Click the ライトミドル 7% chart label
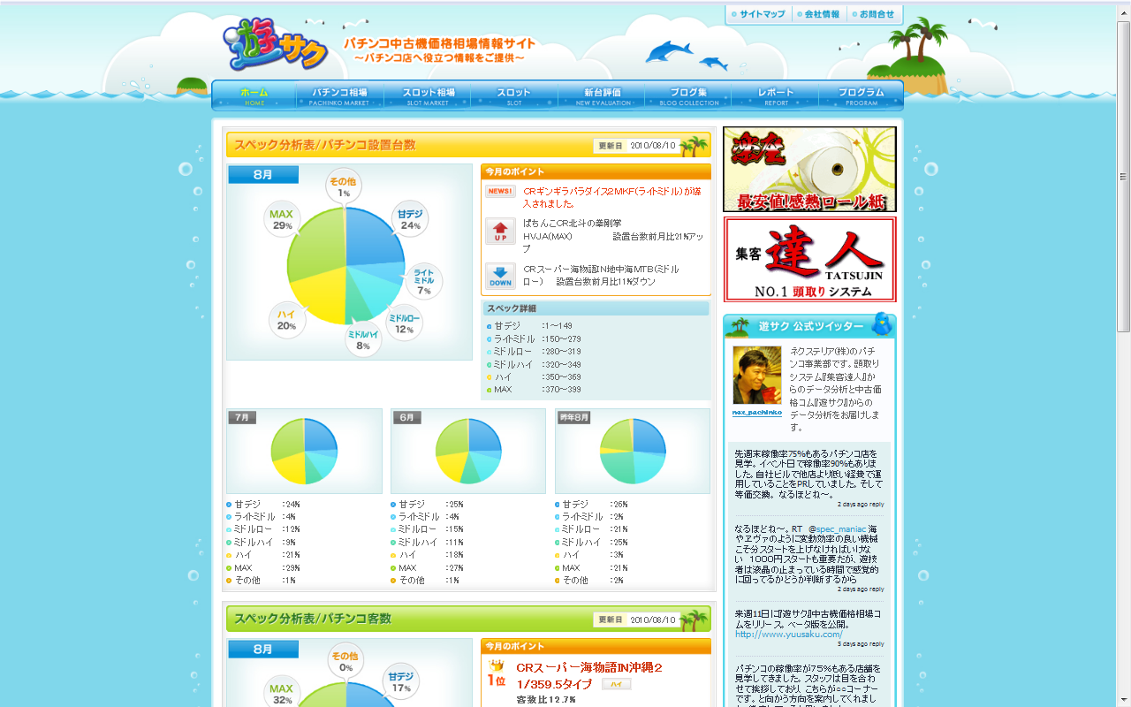The height and width of the screenshot is (707, 1131). click(424, 281)
